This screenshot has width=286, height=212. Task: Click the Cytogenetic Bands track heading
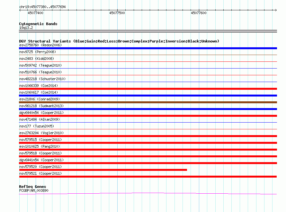pyautogui.click(x=38, y=24)
